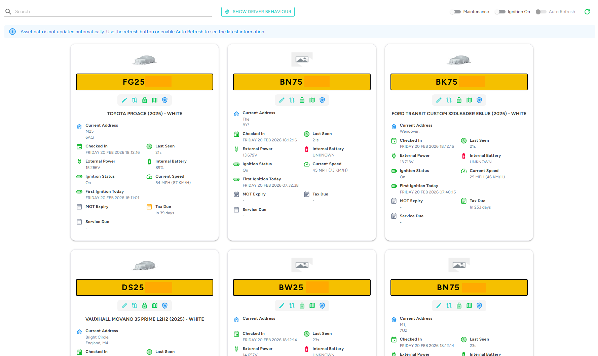Click the 'Bright Circle,' address text
The width and height of the screenshot is (598, 356).
click(x=98, y=337)
